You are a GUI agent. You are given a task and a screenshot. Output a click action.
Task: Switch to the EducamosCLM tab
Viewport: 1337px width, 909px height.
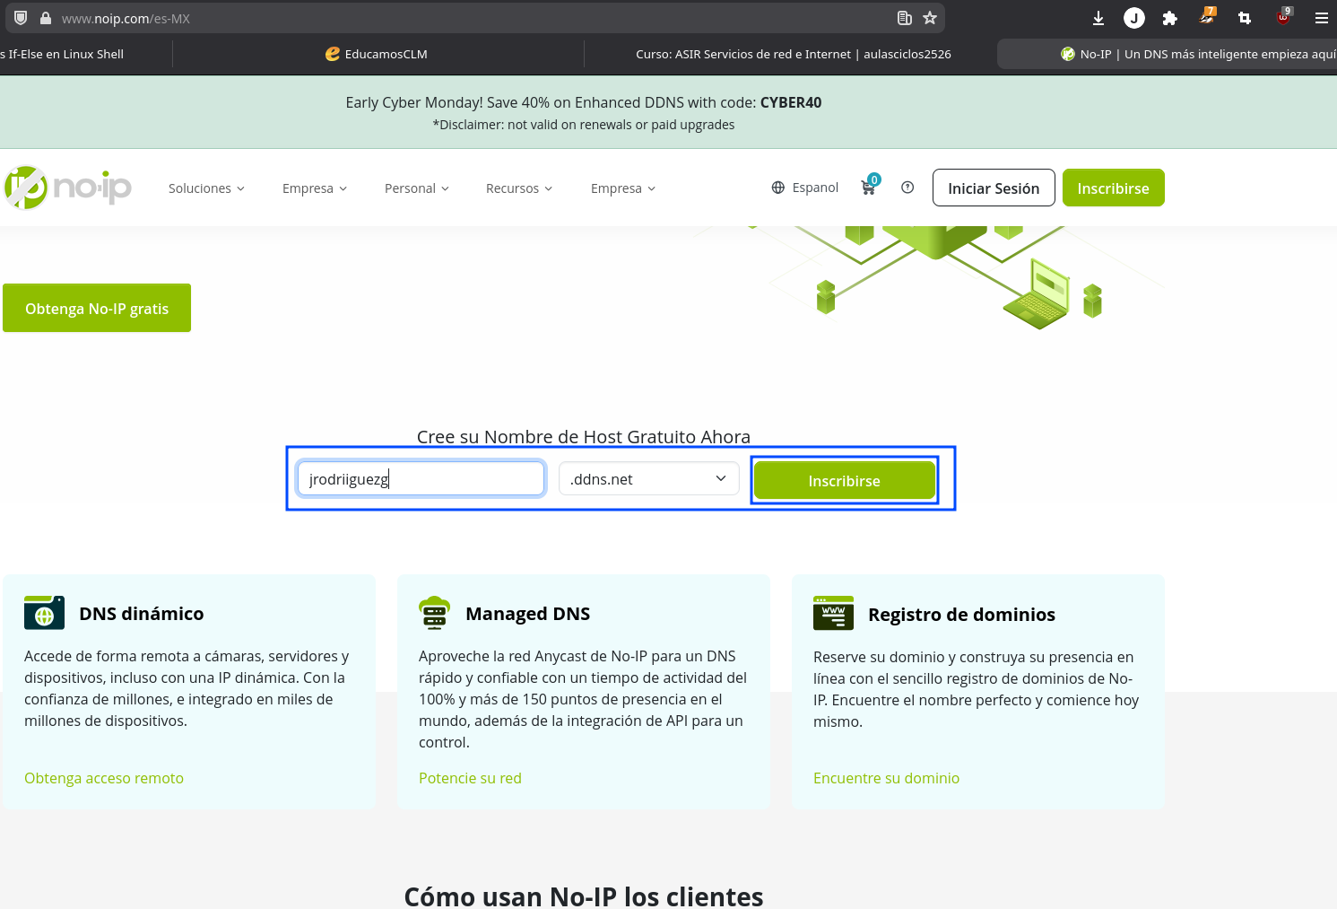coord(378,54)
